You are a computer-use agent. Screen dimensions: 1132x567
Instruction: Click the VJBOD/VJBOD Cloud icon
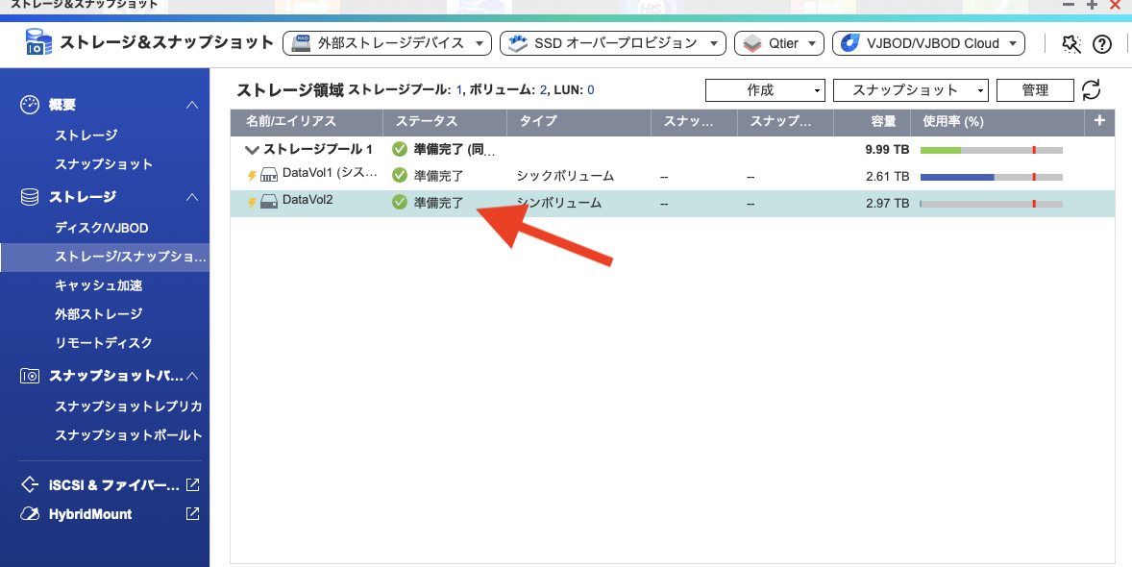pyautogui.click(x=849, y=43)
